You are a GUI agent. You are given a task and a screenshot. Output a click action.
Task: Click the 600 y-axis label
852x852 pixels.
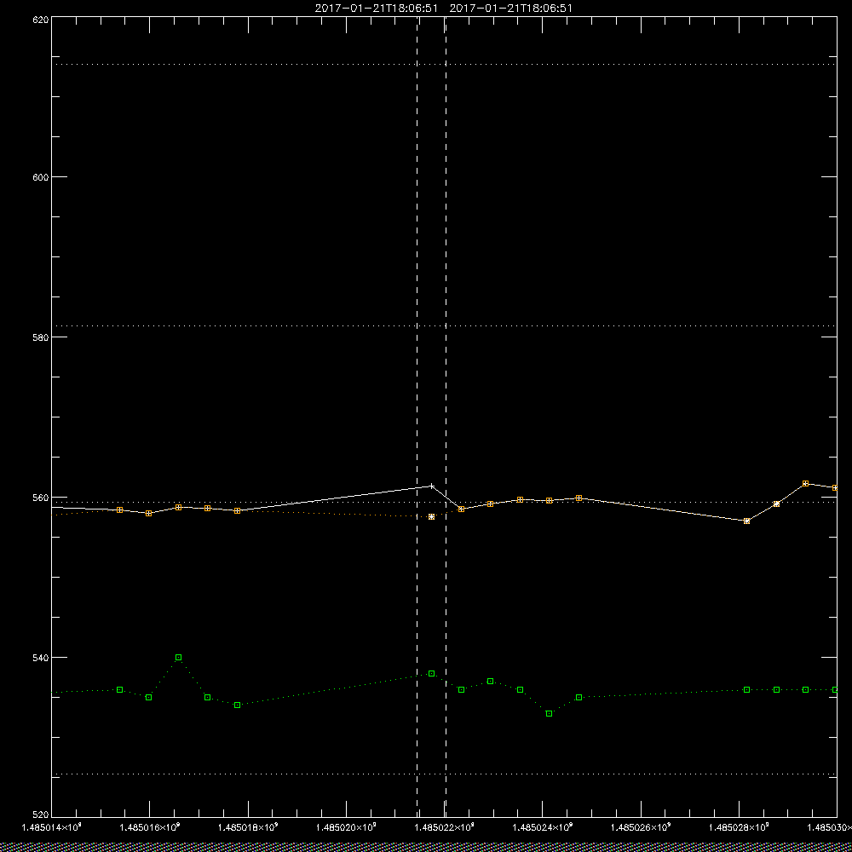(41, 177)
